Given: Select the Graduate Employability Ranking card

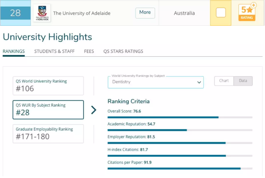Looking at the screenshot, I should tap(48, 134).
